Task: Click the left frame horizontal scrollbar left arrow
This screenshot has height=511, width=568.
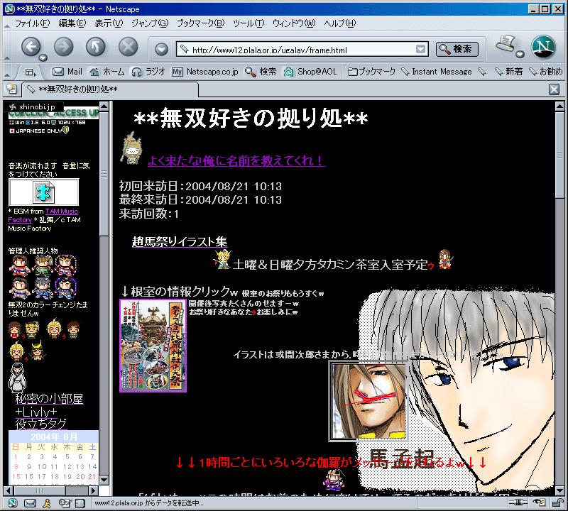Action: click(8, 490)
